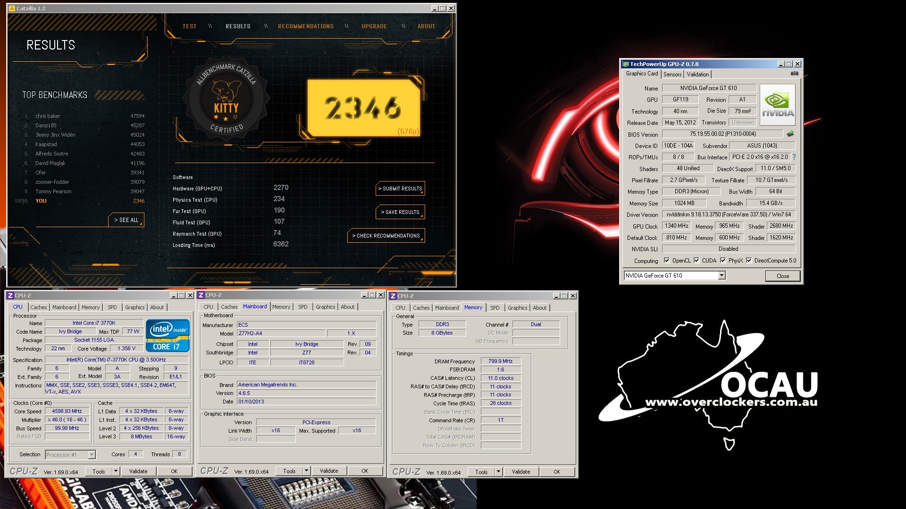906x509 pixels.
Task: Expand Tools dropdown arrow in CPU-Z CPU window
Action: (x=115, y=471)
